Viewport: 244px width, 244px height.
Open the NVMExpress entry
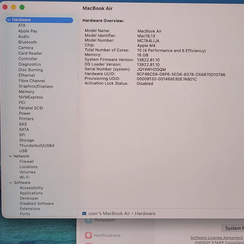pos(30,97)
